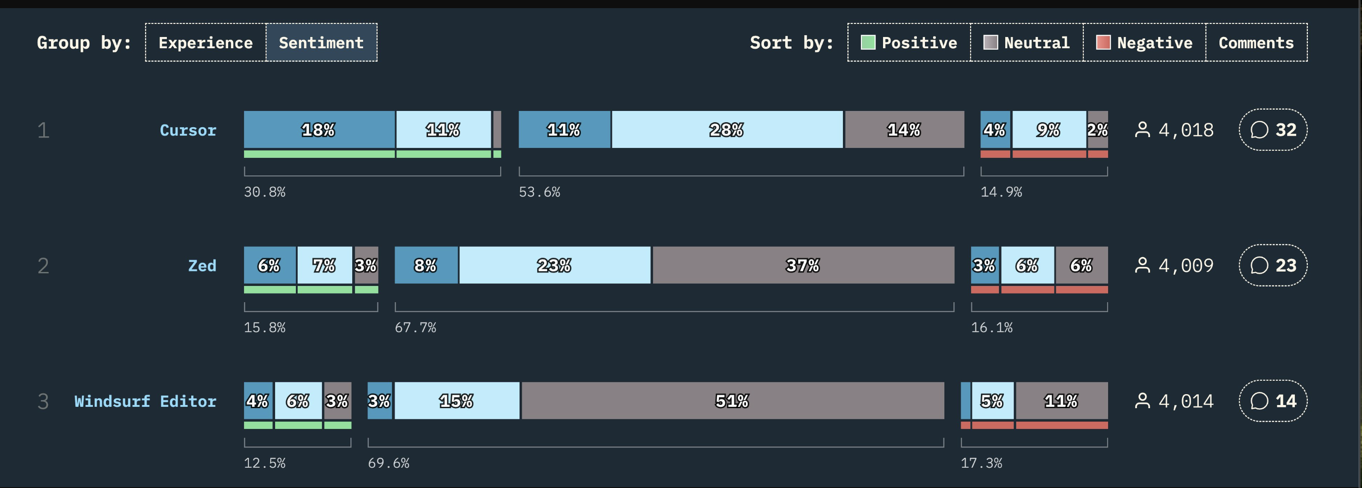Sort by Comments count
The image size is (1362, 488).
[1256, 42]
